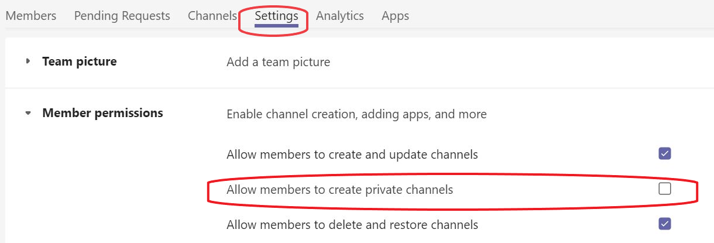Open the Members tab
This screenshot has width=714, height=243.
coord(30,16)
